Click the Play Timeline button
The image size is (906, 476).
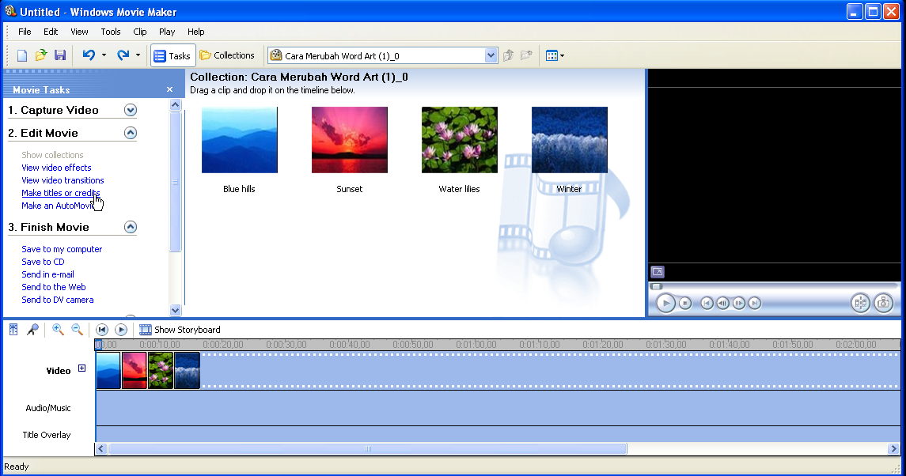(x=121, y=330)
